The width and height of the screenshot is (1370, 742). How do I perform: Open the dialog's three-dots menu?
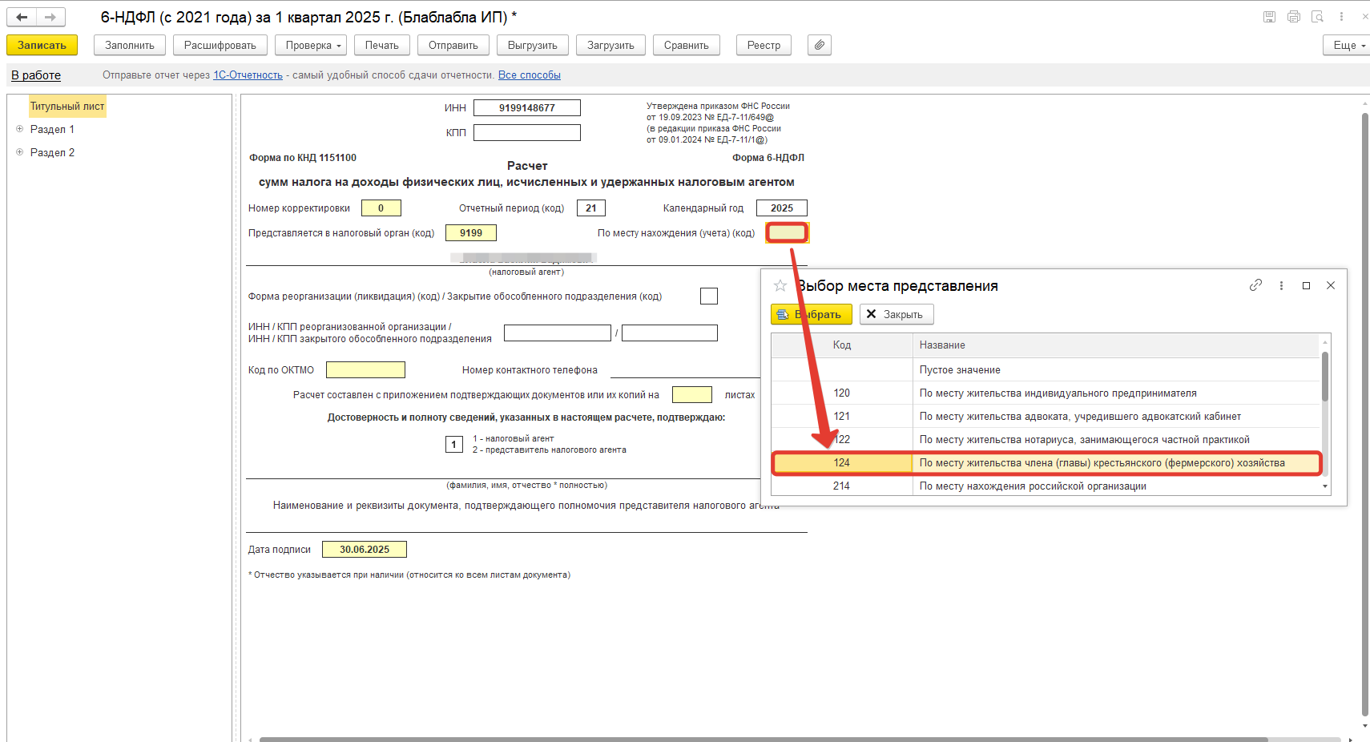point(1281,286)
